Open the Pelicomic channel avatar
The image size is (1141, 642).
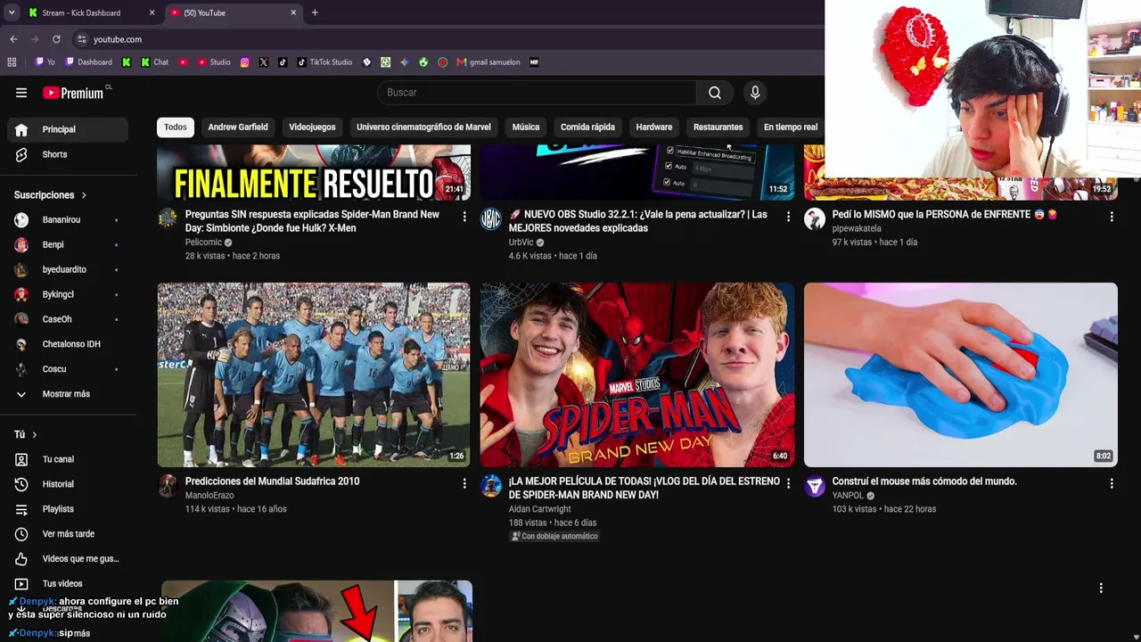(x=168, y=218)
